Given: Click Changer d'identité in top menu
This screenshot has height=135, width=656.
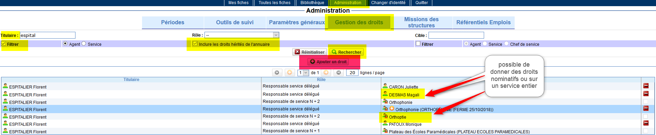Looking at the screenshot, I should click(x=388, y=3).
